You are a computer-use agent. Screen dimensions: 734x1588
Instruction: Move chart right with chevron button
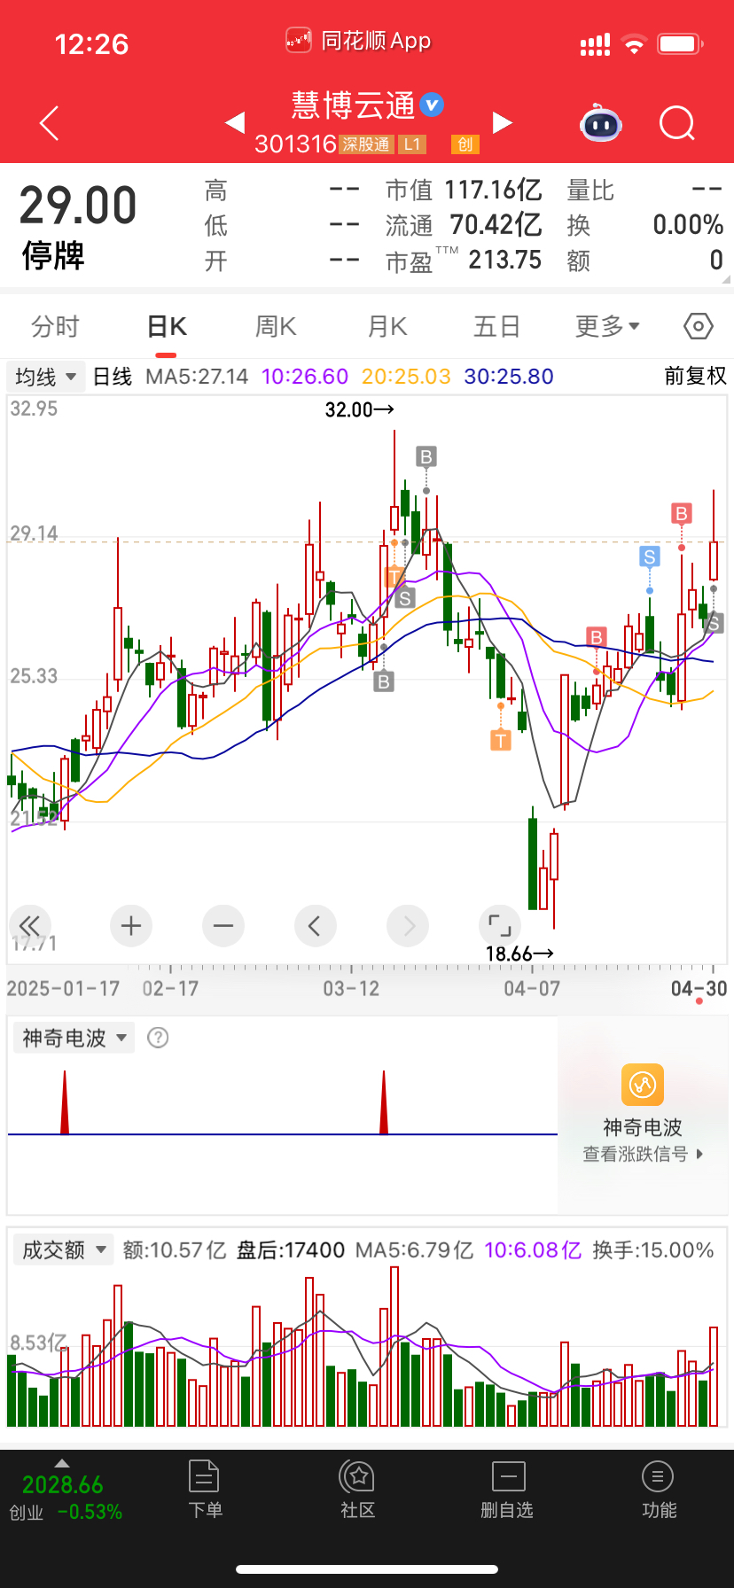click(x=408, y=926)
